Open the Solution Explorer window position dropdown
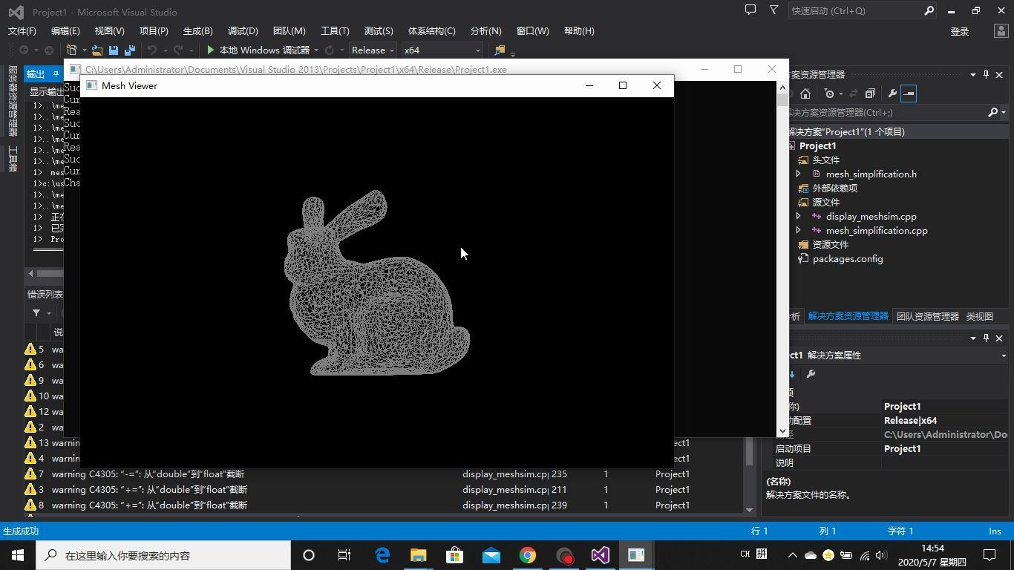1014x570 pixels. pyautogui.click(x=973, y=75)
